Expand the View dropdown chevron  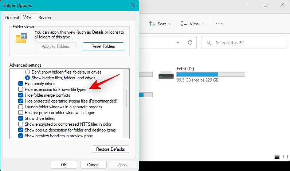[203, 24]
